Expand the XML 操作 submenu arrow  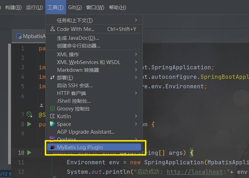[x=136, y=55]
